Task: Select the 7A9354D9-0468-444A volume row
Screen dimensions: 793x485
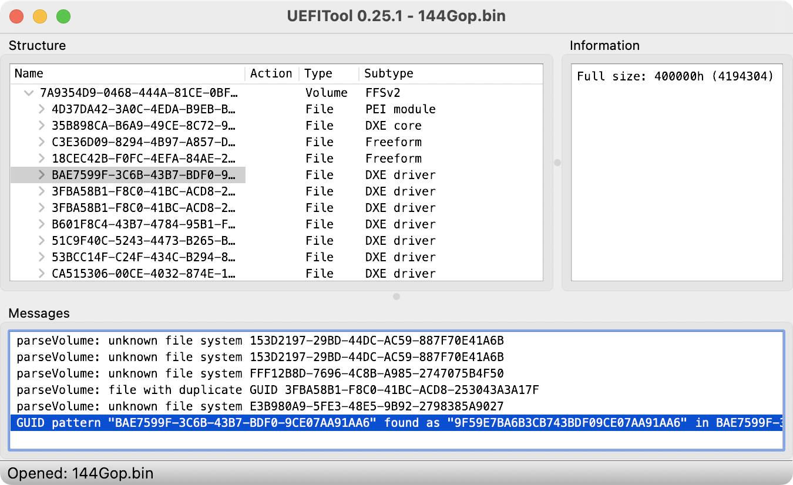Action: point(277,93)
